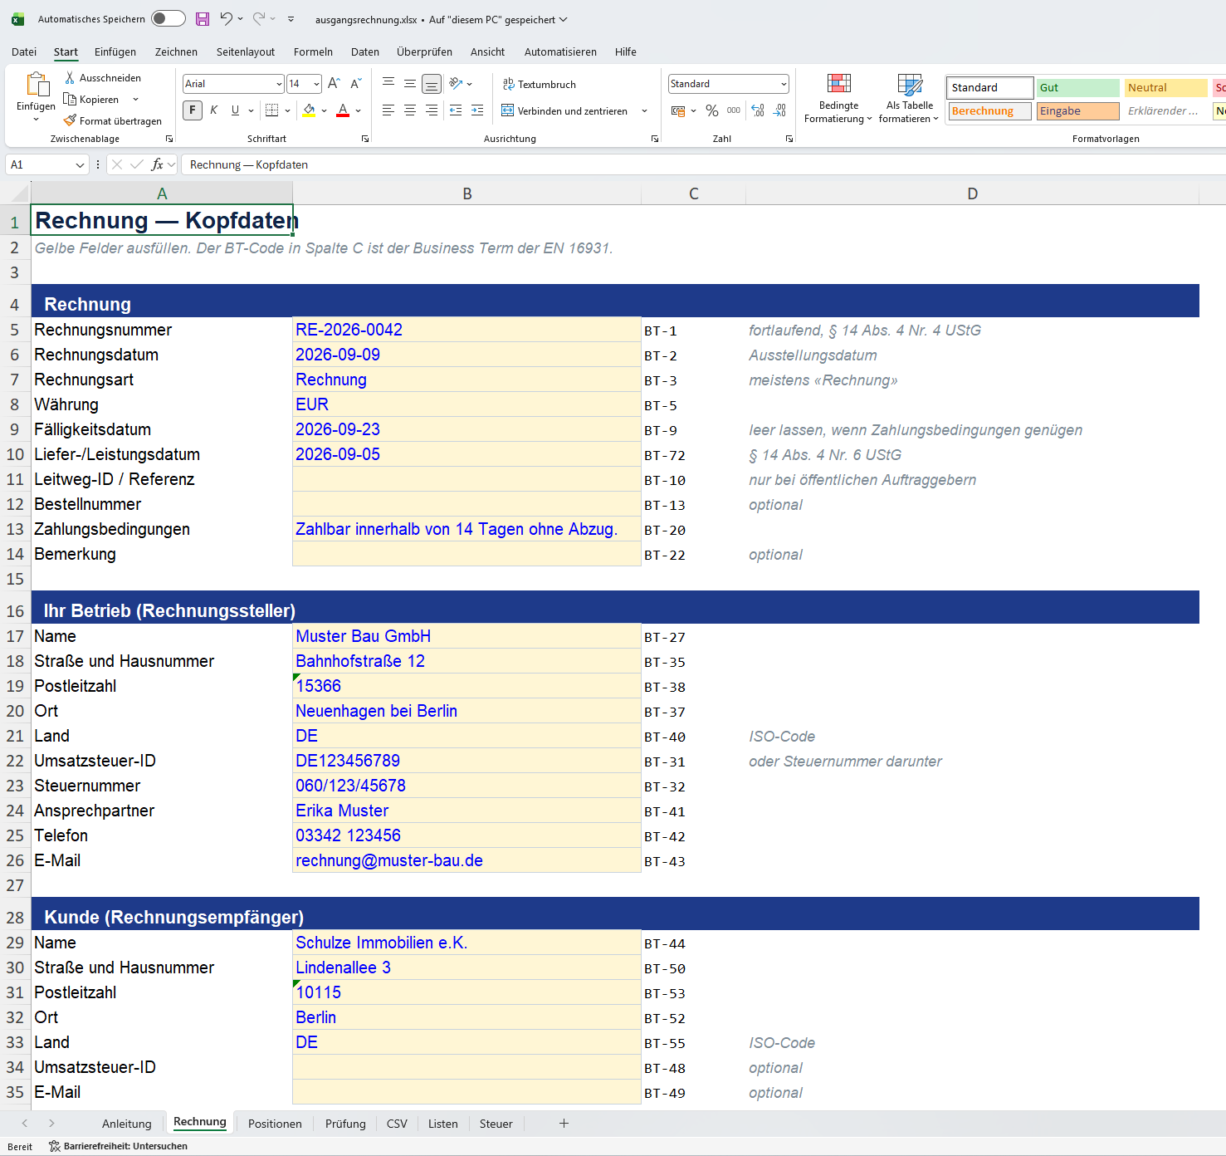Open the Arial font name dropdown
The image size is (1226, 1156).
(x=279, y=84)
